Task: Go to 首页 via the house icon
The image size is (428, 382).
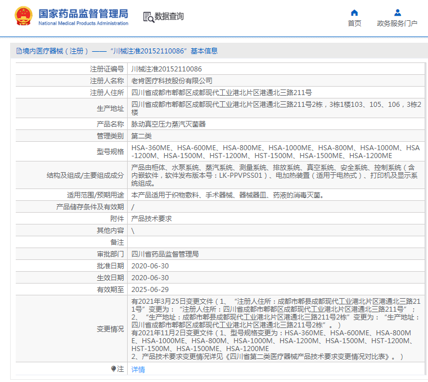Action: (354, 12)
